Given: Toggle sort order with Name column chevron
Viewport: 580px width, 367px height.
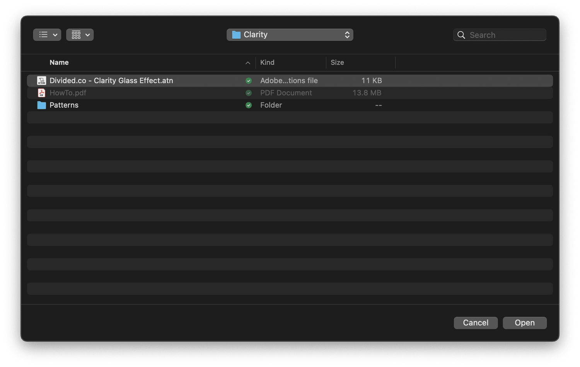Looking at the screenshot, I should pyautogui.click(x=248, y=63).
